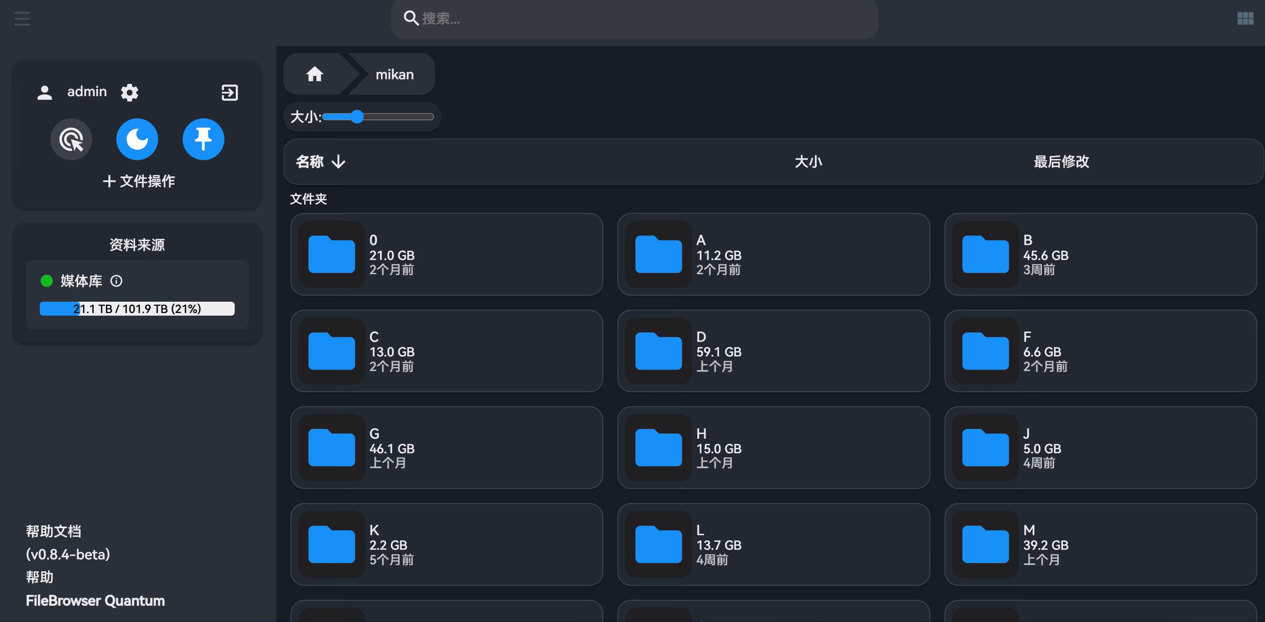The height and width of the screenshot is (622, 1265).
Task: Click the admin user profile icon
Action: coord(45,93)
